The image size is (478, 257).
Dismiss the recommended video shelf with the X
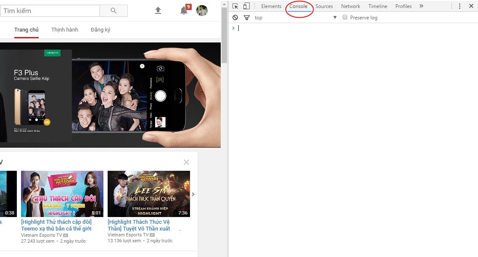(186, 162)
